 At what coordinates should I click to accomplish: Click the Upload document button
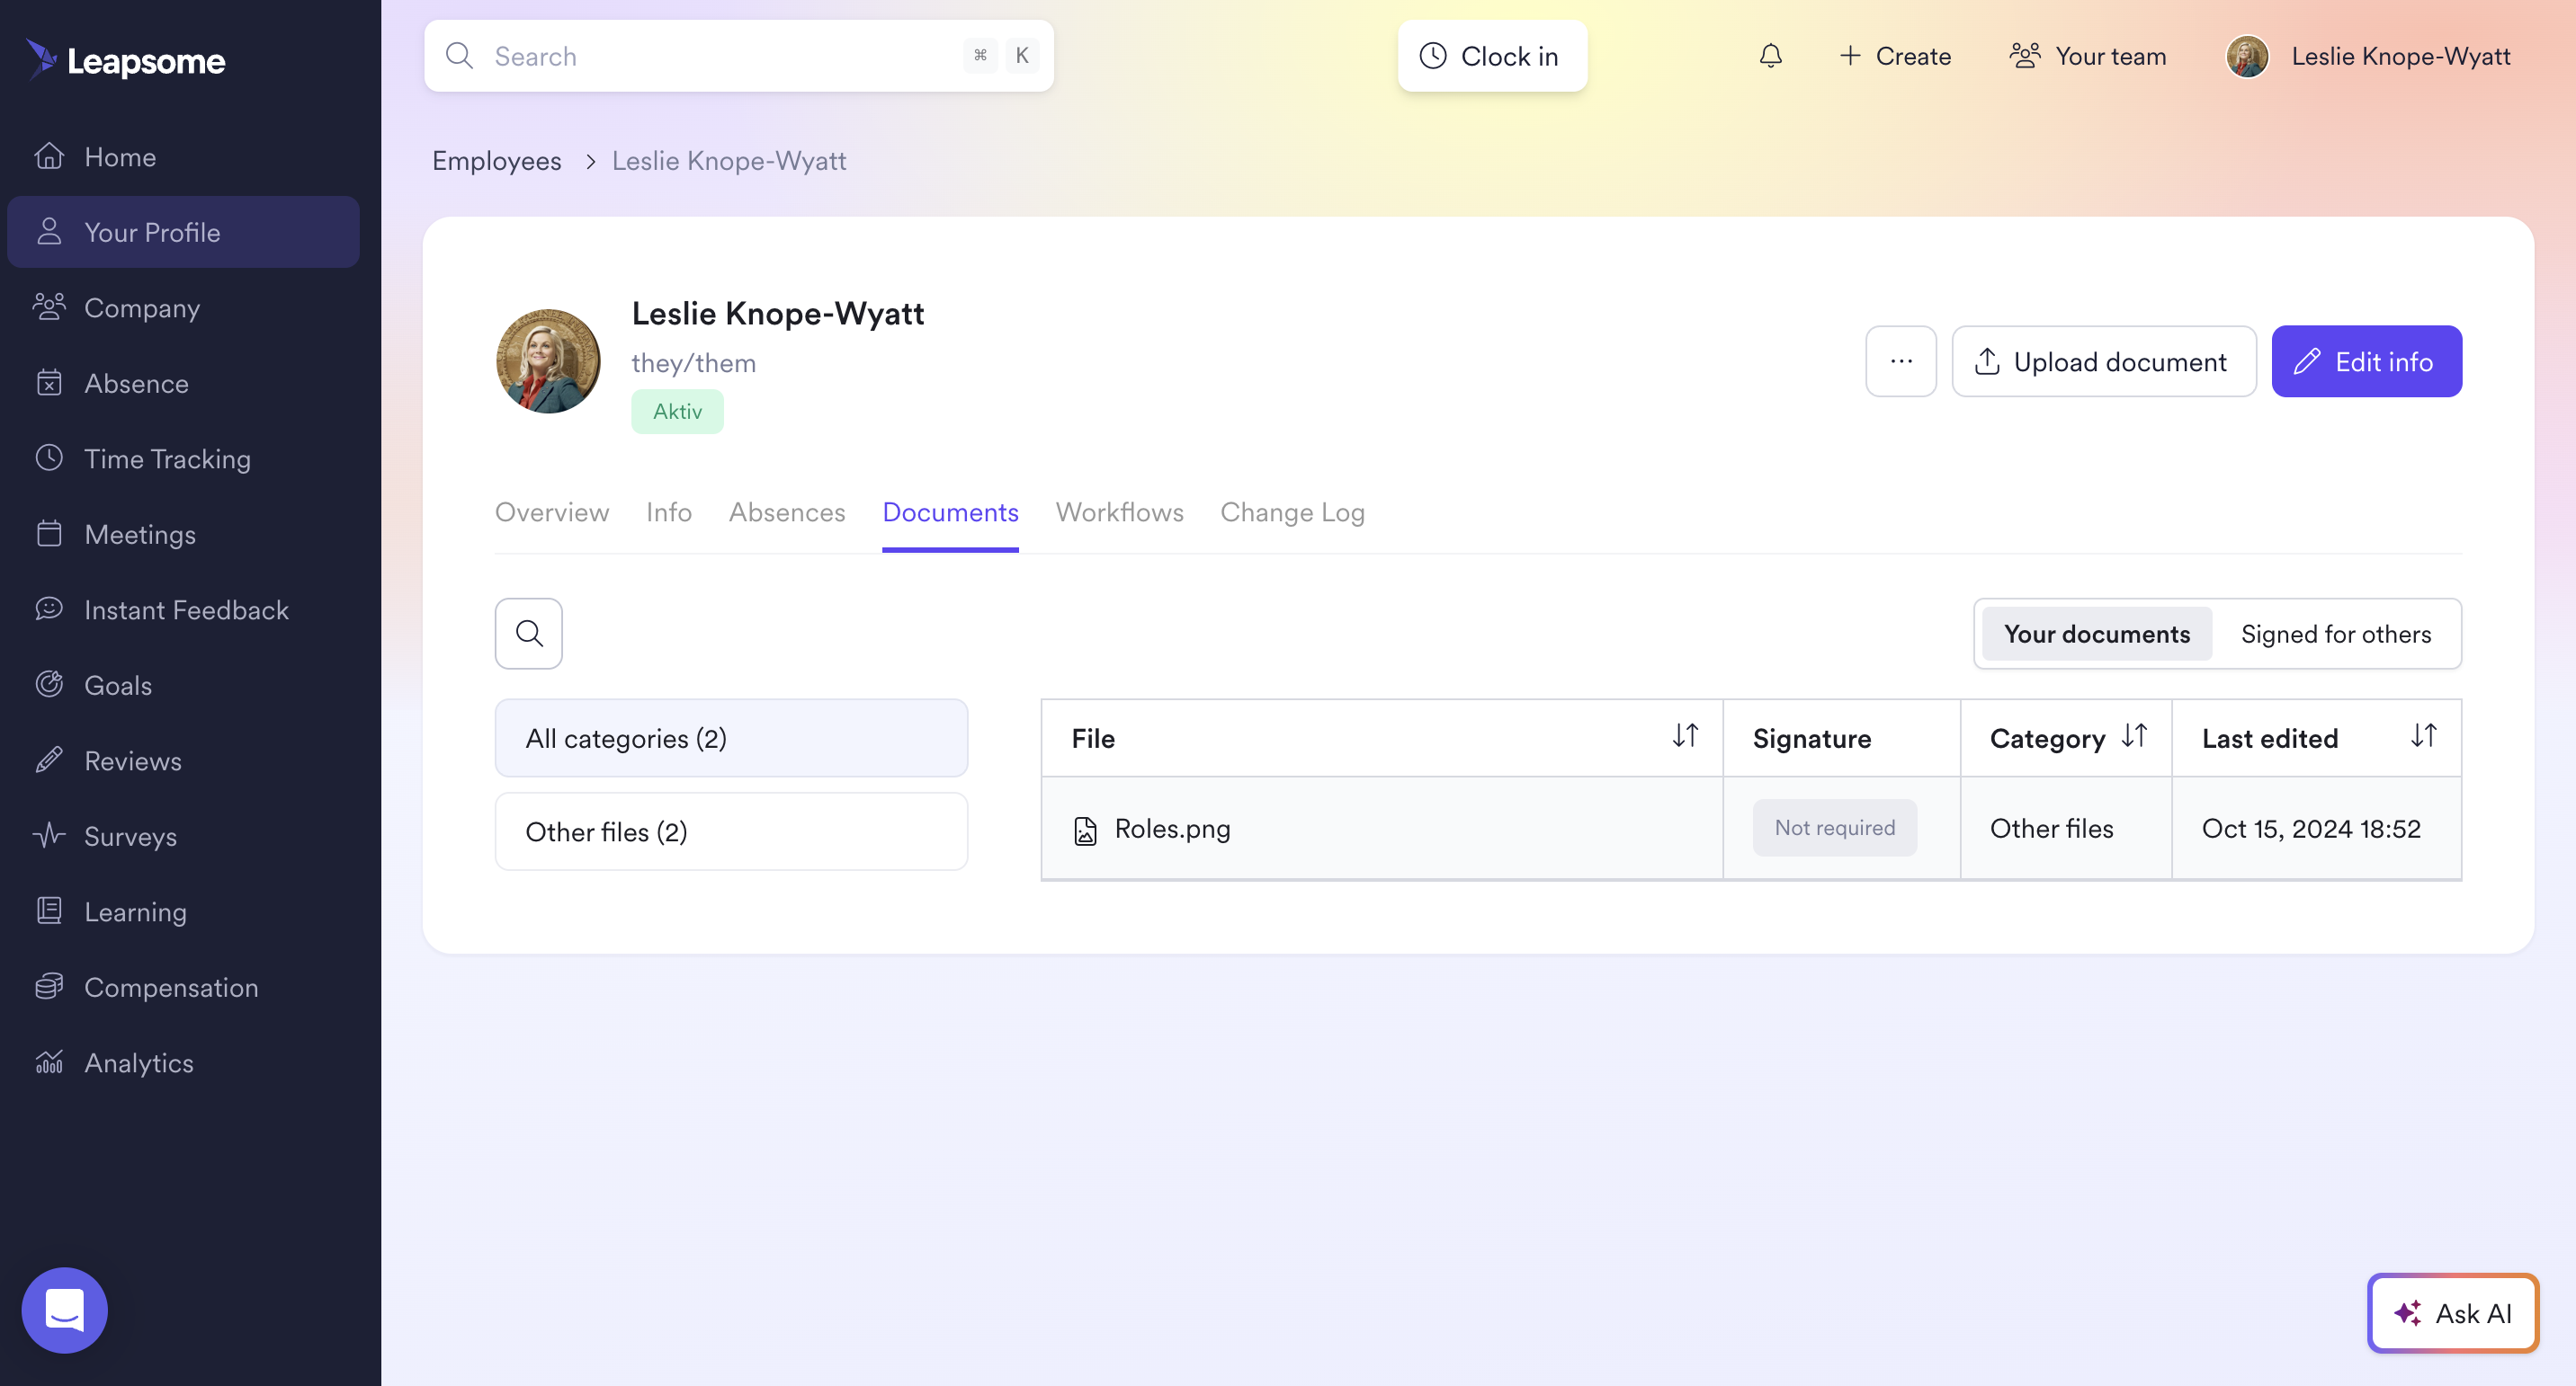pyautogui.click(x=2103, y=361)
